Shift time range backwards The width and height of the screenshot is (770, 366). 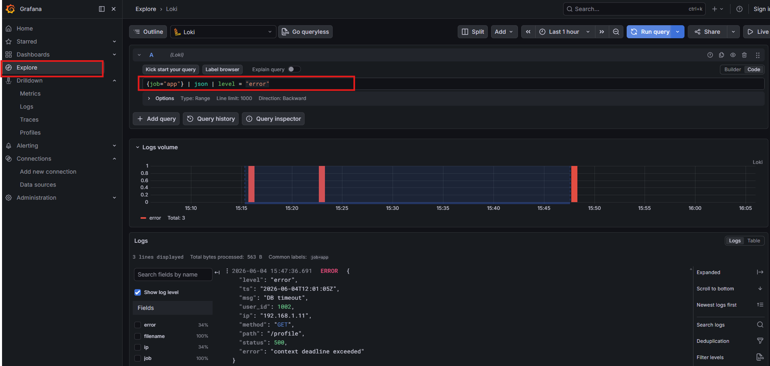[x=528, y=32]
